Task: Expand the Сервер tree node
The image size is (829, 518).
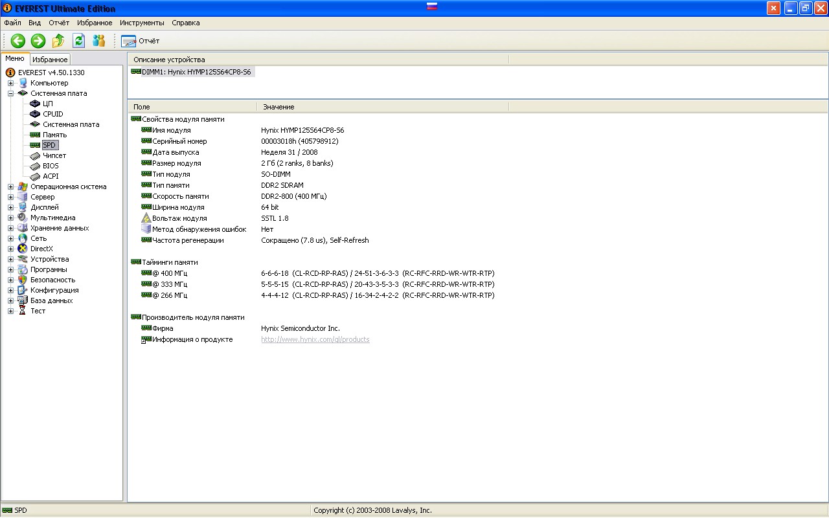Action: (10, 197)
